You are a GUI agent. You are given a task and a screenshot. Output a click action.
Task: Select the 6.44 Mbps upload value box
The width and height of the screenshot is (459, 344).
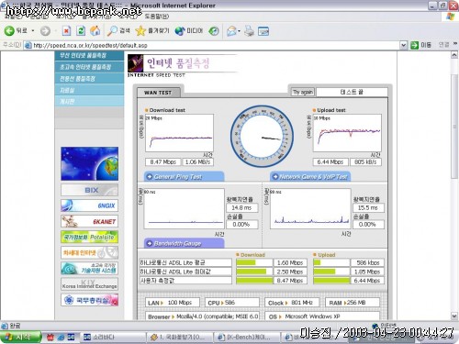coord(330,161)
